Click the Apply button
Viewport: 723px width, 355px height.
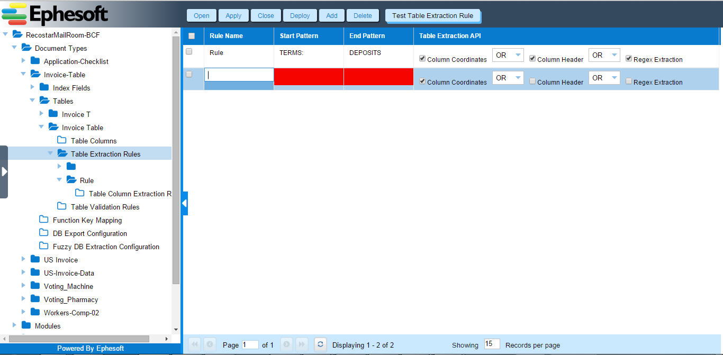click(233, 15)
